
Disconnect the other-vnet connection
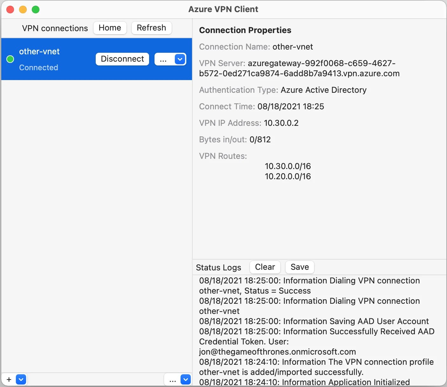tap(122, 59)
